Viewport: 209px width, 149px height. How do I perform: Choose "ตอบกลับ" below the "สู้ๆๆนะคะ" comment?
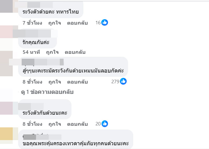77,81
